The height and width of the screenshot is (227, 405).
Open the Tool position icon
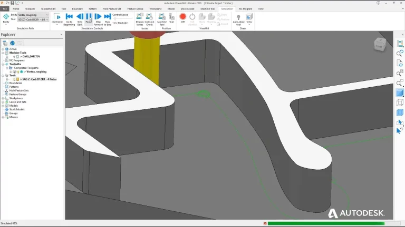click(x=171, y=18)
